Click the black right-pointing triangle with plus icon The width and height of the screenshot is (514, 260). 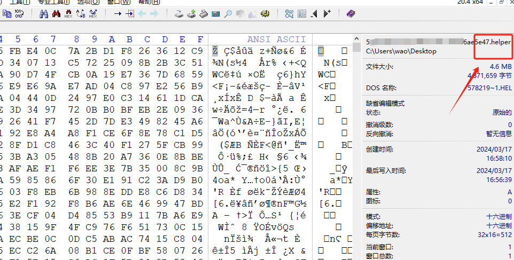(x=326, y=14)
